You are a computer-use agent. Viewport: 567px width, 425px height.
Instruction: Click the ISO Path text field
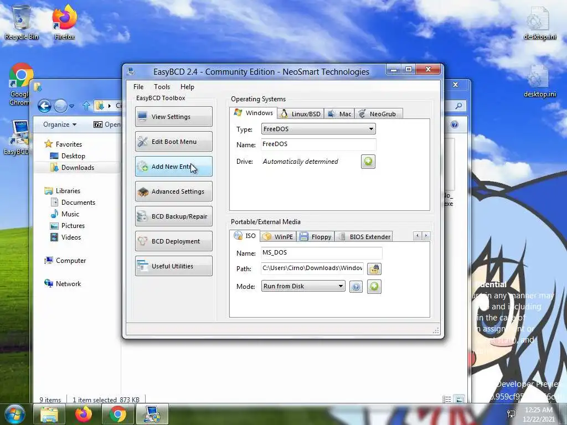(x=312, y=268)
